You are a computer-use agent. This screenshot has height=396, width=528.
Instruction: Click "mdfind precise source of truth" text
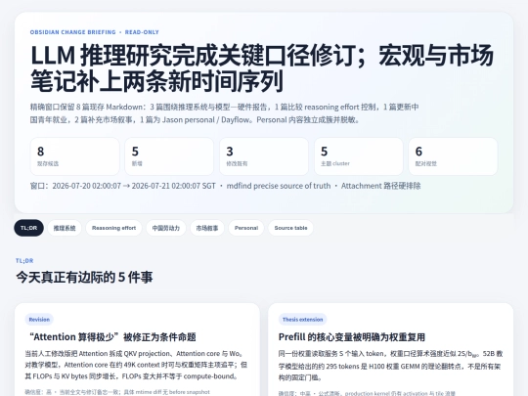[279, 186]
